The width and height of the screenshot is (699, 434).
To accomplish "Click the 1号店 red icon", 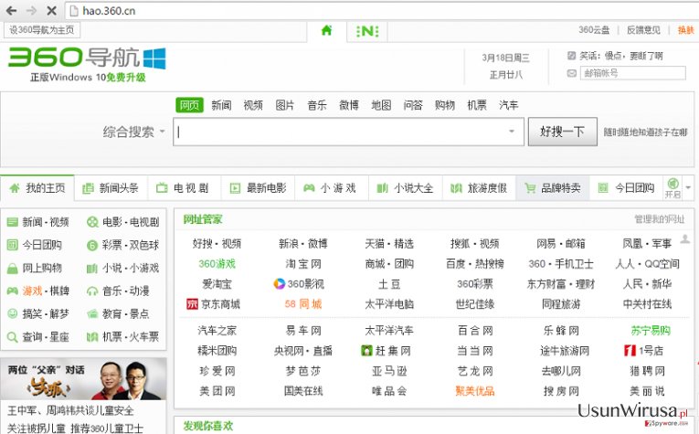I will coord(630,351).
